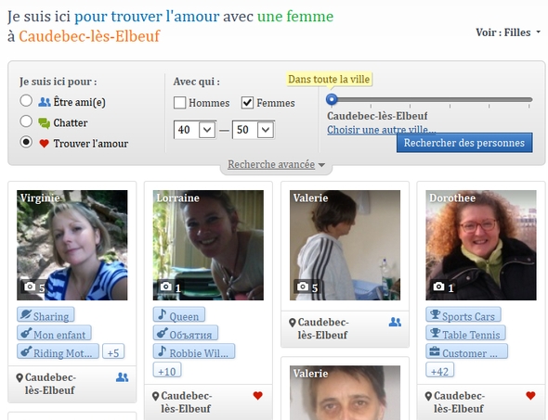548x420 pixels.
Task: Open the photo count camera icon on Virginie's photo
Action: 30,286
